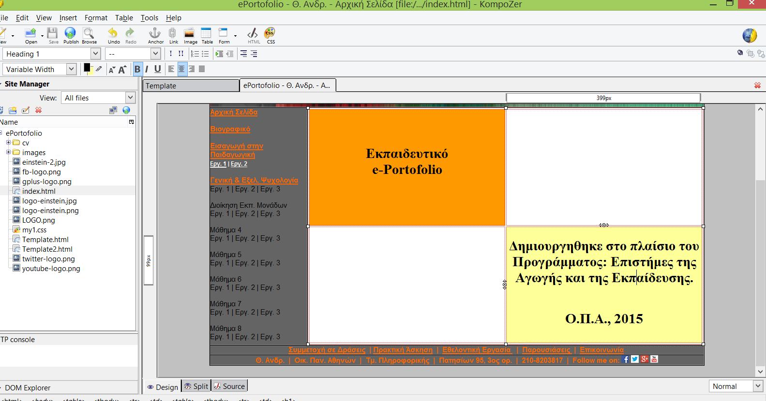Create new folder in Site Manager
The width and height of the screenshot is (766, 401).
pos(13,110)
